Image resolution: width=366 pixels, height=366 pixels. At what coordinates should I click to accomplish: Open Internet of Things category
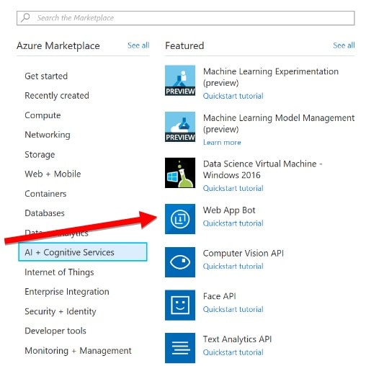59,272
